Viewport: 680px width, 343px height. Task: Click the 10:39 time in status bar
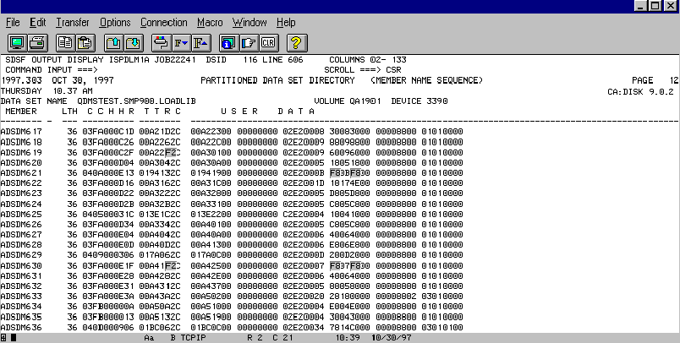click(x=348, y=338)
